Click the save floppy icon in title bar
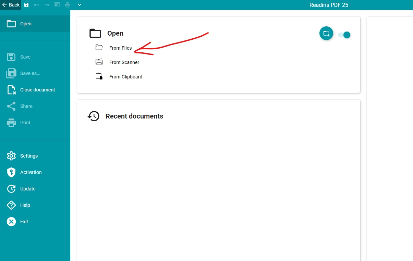The height and width of the screenshot is (261, 413). tap(26, 5)
